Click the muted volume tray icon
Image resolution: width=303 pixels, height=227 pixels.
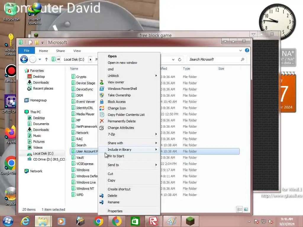coord(271,221)
